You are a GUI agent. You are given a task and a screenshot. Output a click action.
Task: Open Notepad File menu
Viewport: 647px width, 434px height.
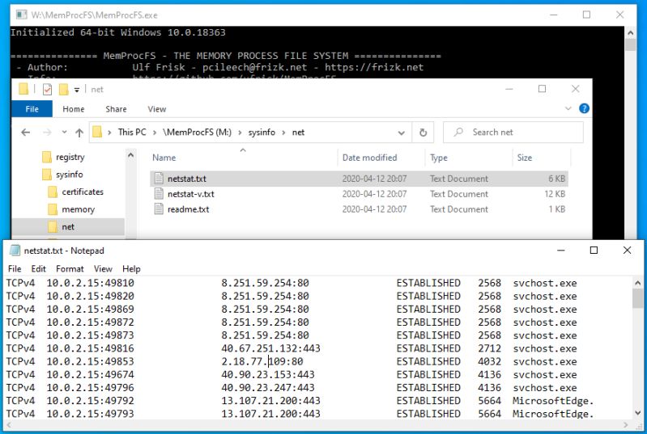15,269
